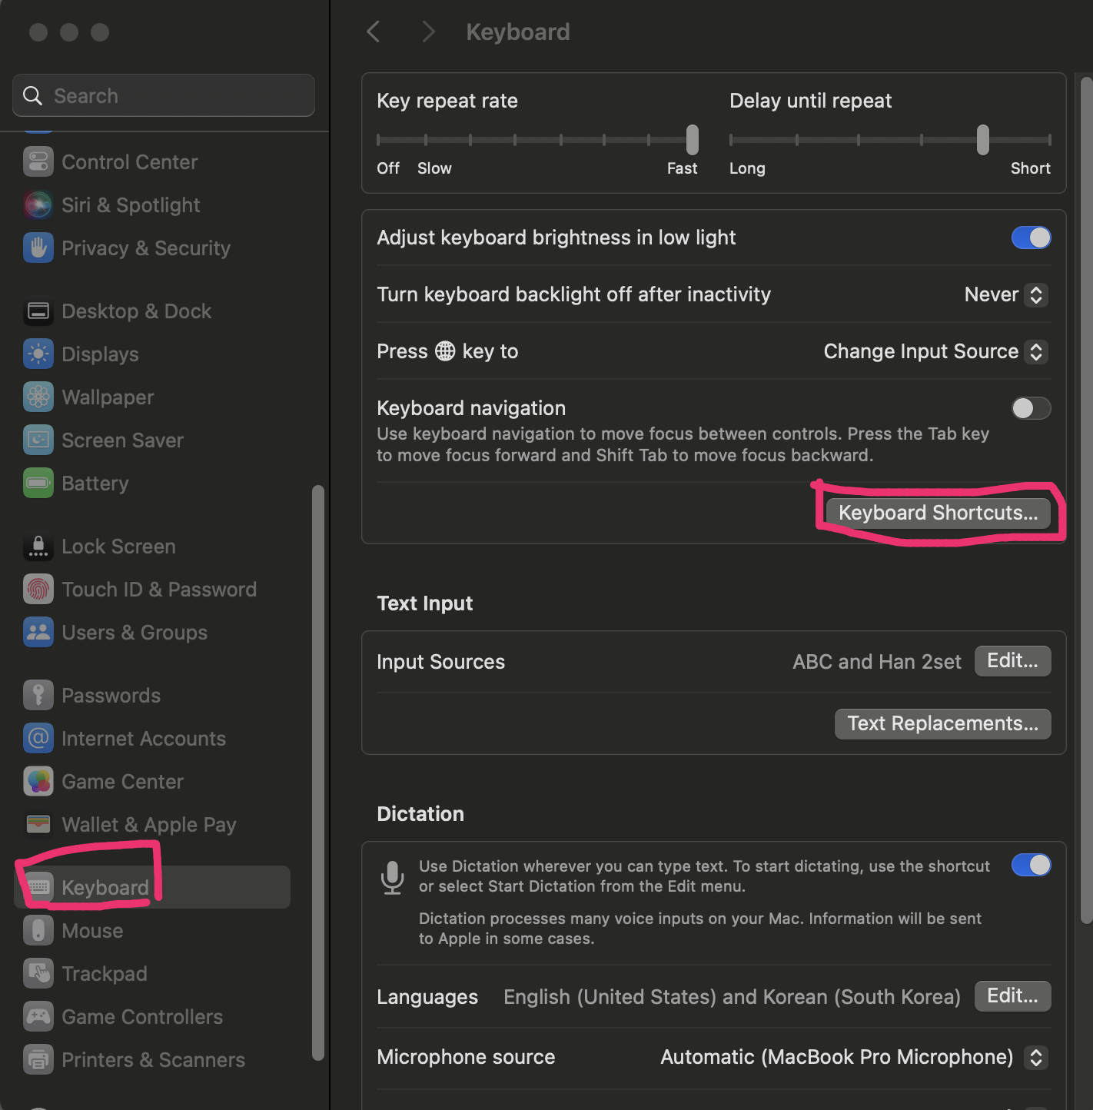
Task: Click the 'Short' slider label
Action: (x=1030, y=168)
